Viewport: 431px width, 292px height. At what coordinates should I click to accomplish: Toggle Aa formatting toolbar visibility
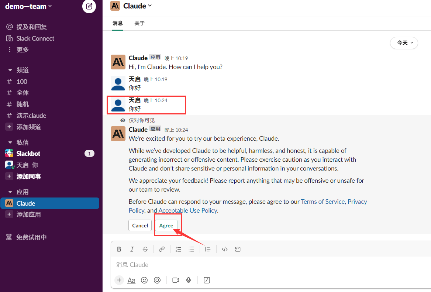(131, 281)
